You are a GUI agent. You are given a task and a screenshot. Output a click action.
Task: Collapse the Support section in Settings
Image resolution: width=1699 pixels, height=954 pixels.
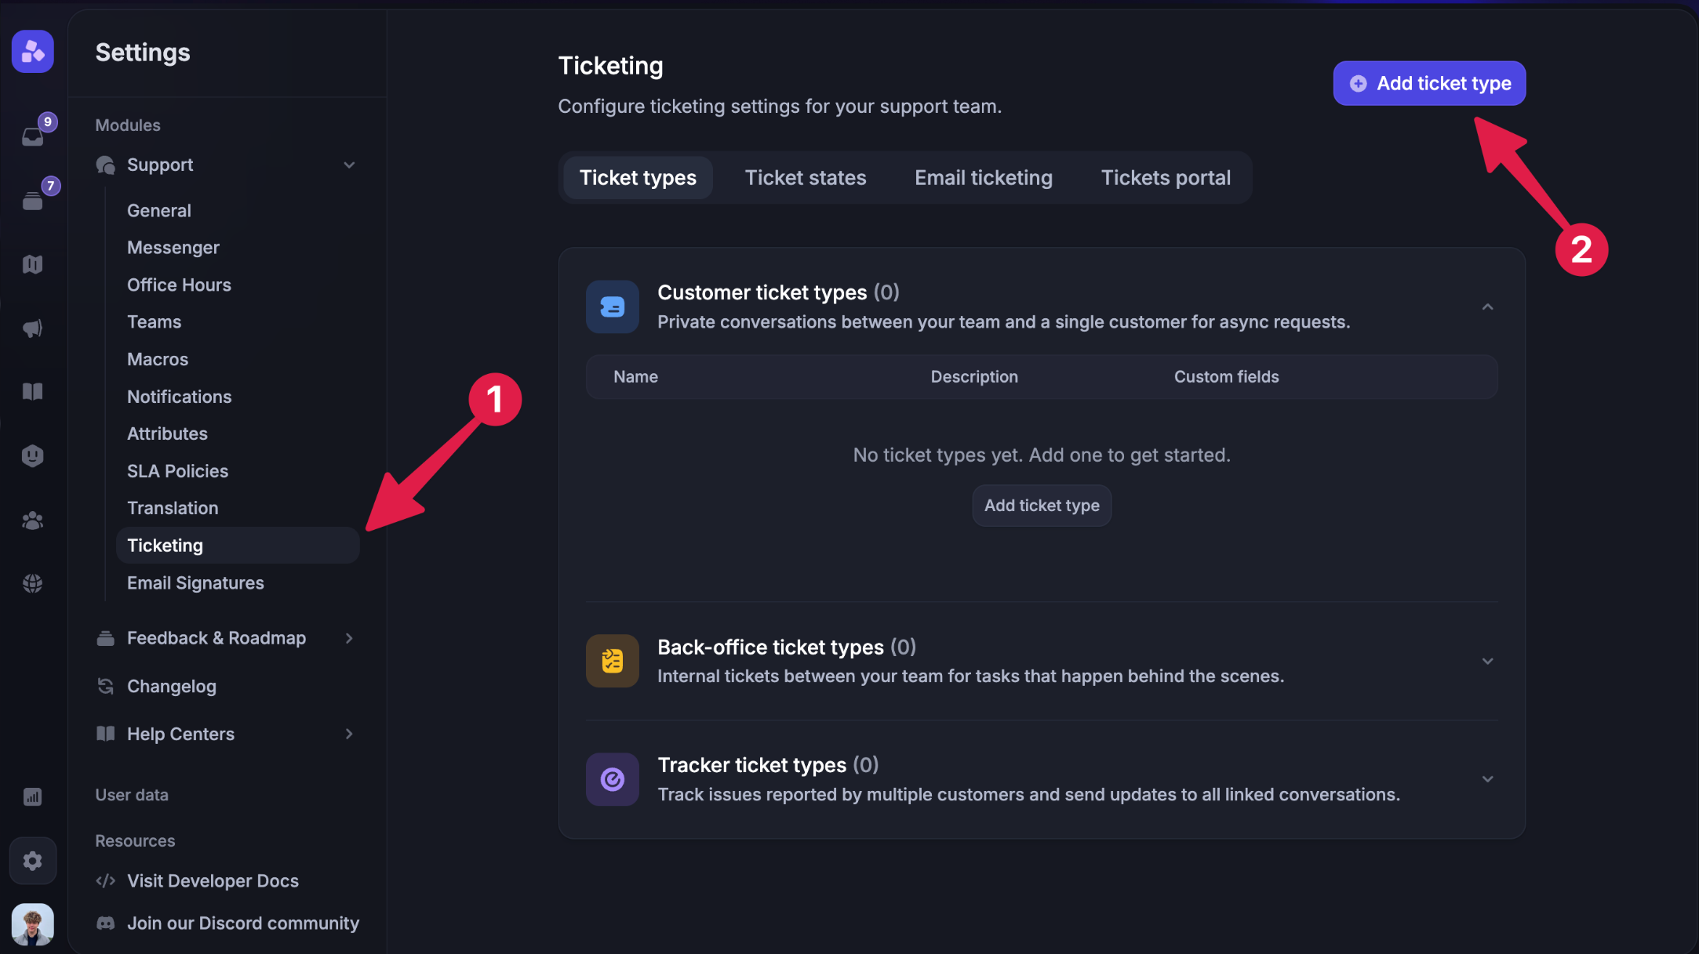[x=350, y=165]
